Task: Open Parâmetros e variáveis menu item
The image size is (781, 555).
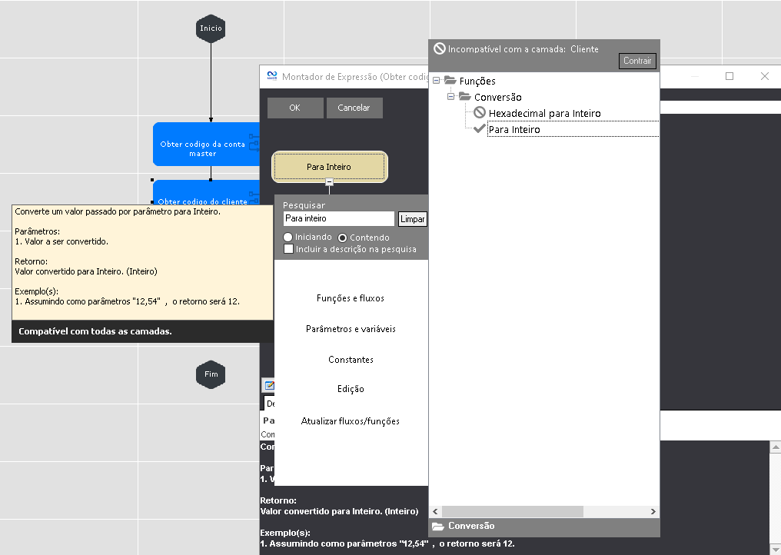Action: pos(351,329)
